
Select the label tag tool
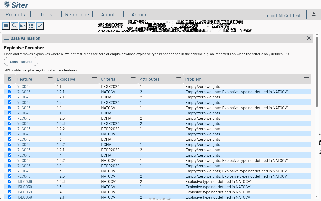point(6,26)
